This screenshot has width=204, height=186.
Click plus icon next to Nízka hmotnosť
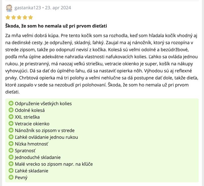tap(11, 144)
